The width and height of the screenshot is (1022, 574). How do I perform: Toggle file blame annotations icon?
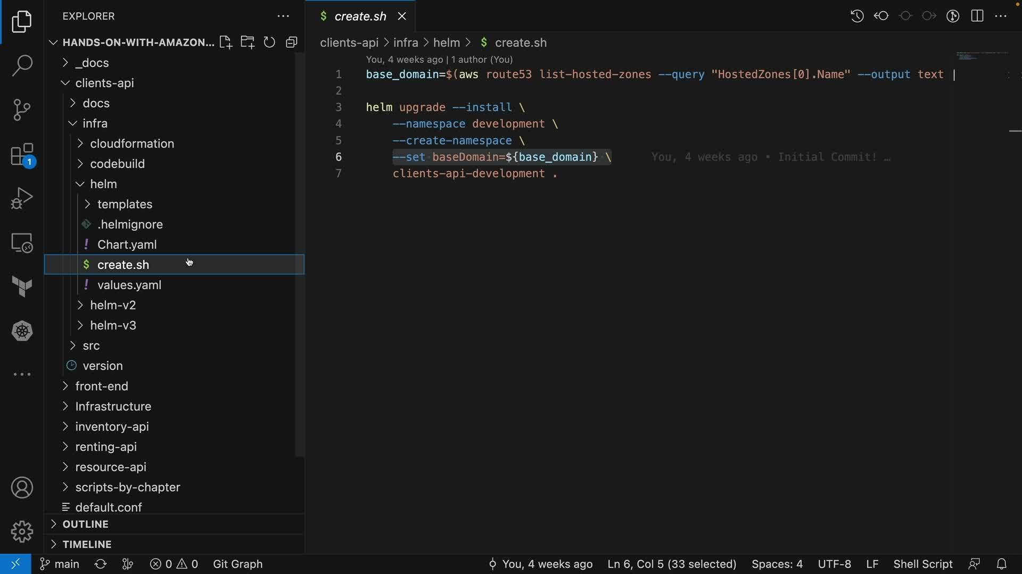[953, 16]
